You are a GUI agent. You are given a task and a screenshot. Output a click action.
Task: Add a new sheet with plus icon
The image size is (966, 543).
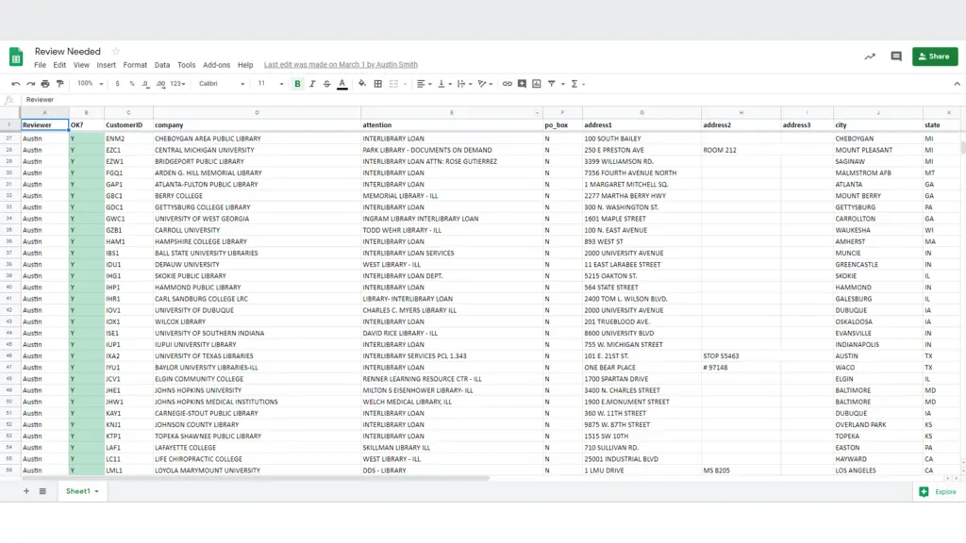tap(25, 491)
